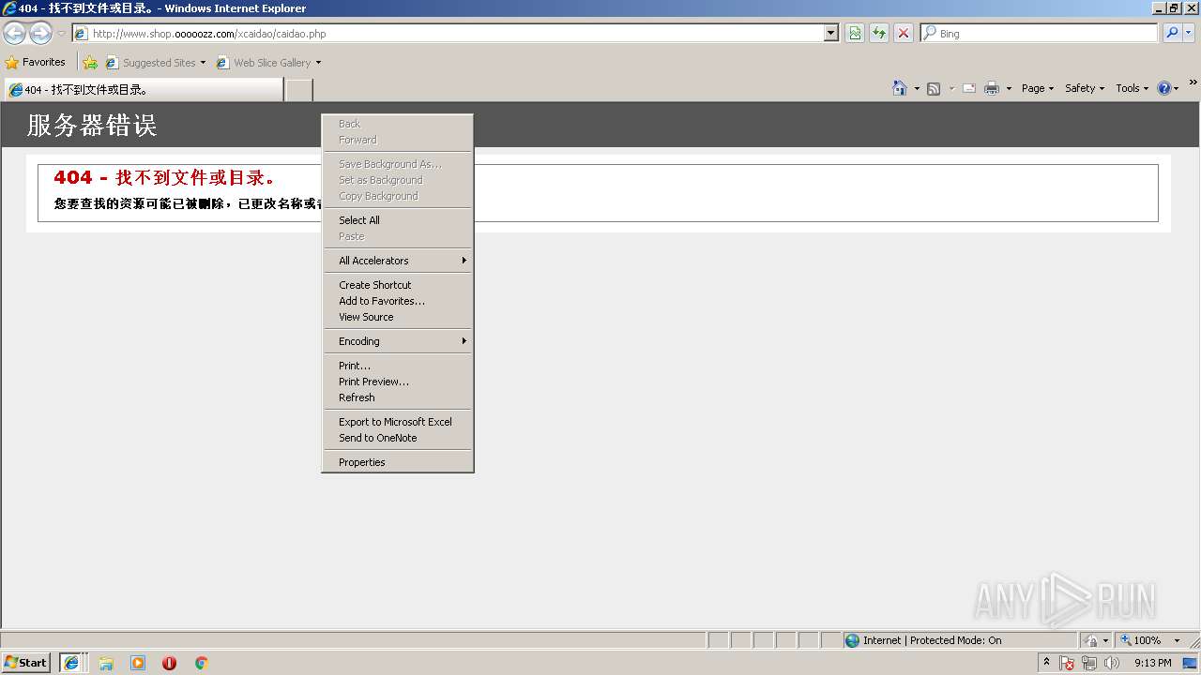Click the Help question mark icon
The image size is (1201, 675).
point(1164,88)
